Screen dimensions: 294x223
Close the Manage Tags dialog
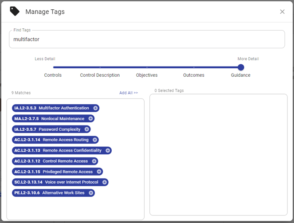pos(282,12)
